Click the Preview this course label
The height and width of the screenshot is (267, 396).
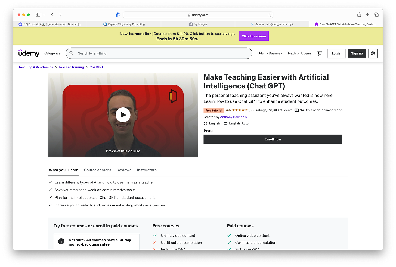(123, 151)
